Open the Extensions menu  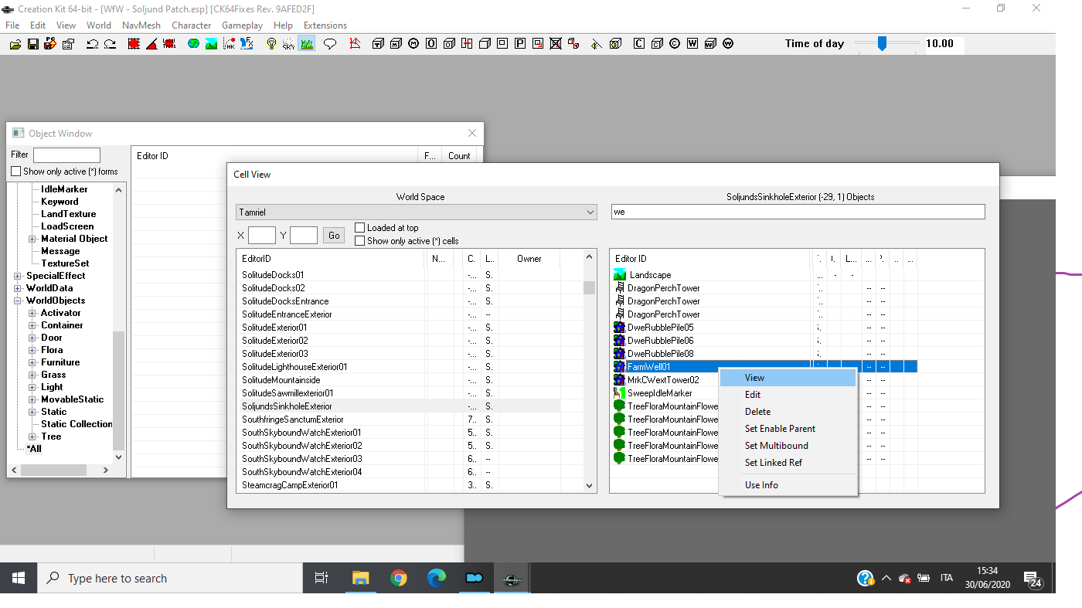[325, 25]
